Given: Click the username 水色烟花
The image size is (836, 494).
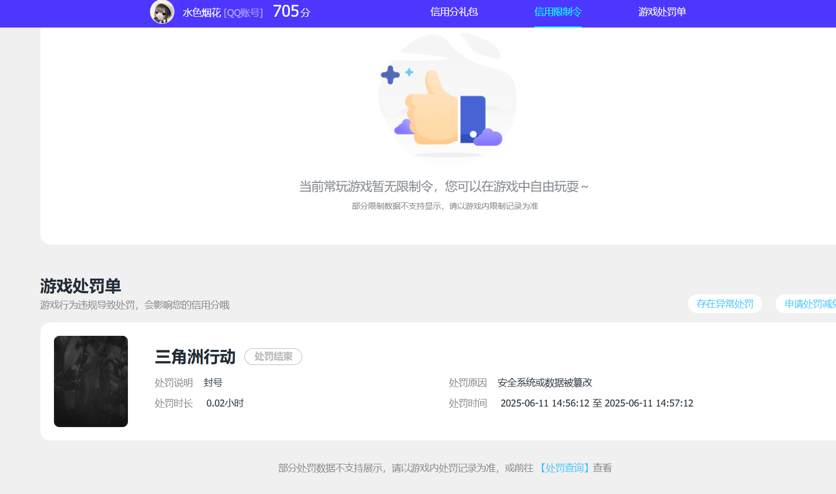Looking at the screenshot, I should click(202, 12).
